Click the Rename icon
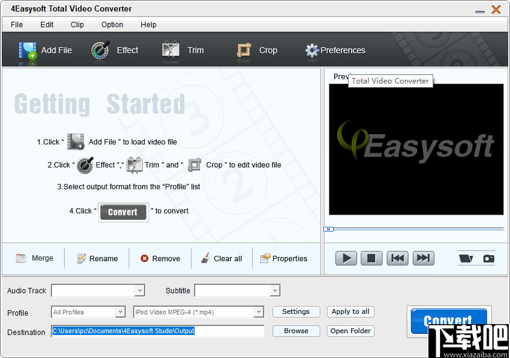Screen dimensions: 510x358 coord(80,258)
